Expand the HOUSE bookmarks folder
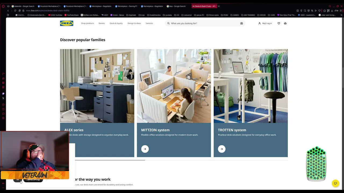The image size is (344, 193). [x=261, y=15]
